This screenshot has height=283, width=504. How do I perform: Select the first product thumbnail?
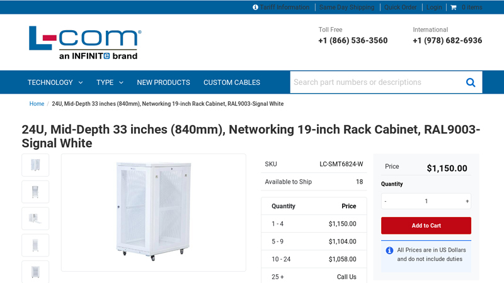[35, 165]
